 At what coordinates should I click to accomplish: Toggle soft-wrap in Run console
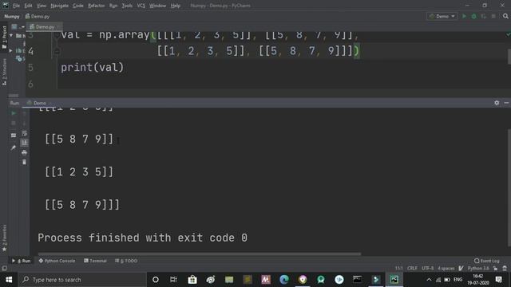24,133
